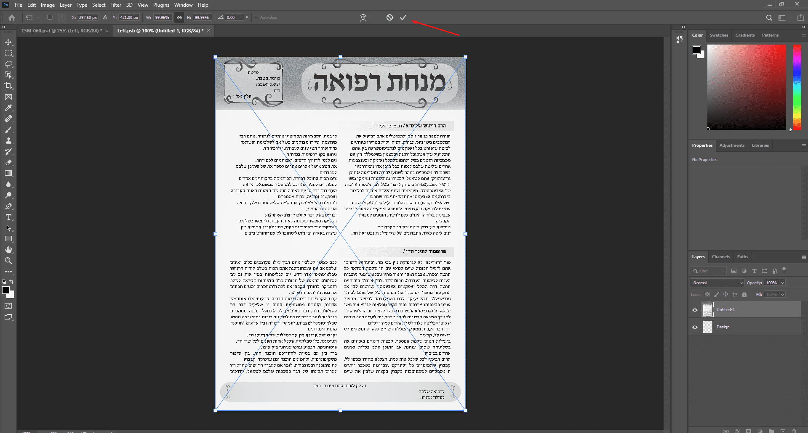808x433 pixels.
Task: Switch to warp mode icon
Action: pos(363,18)
